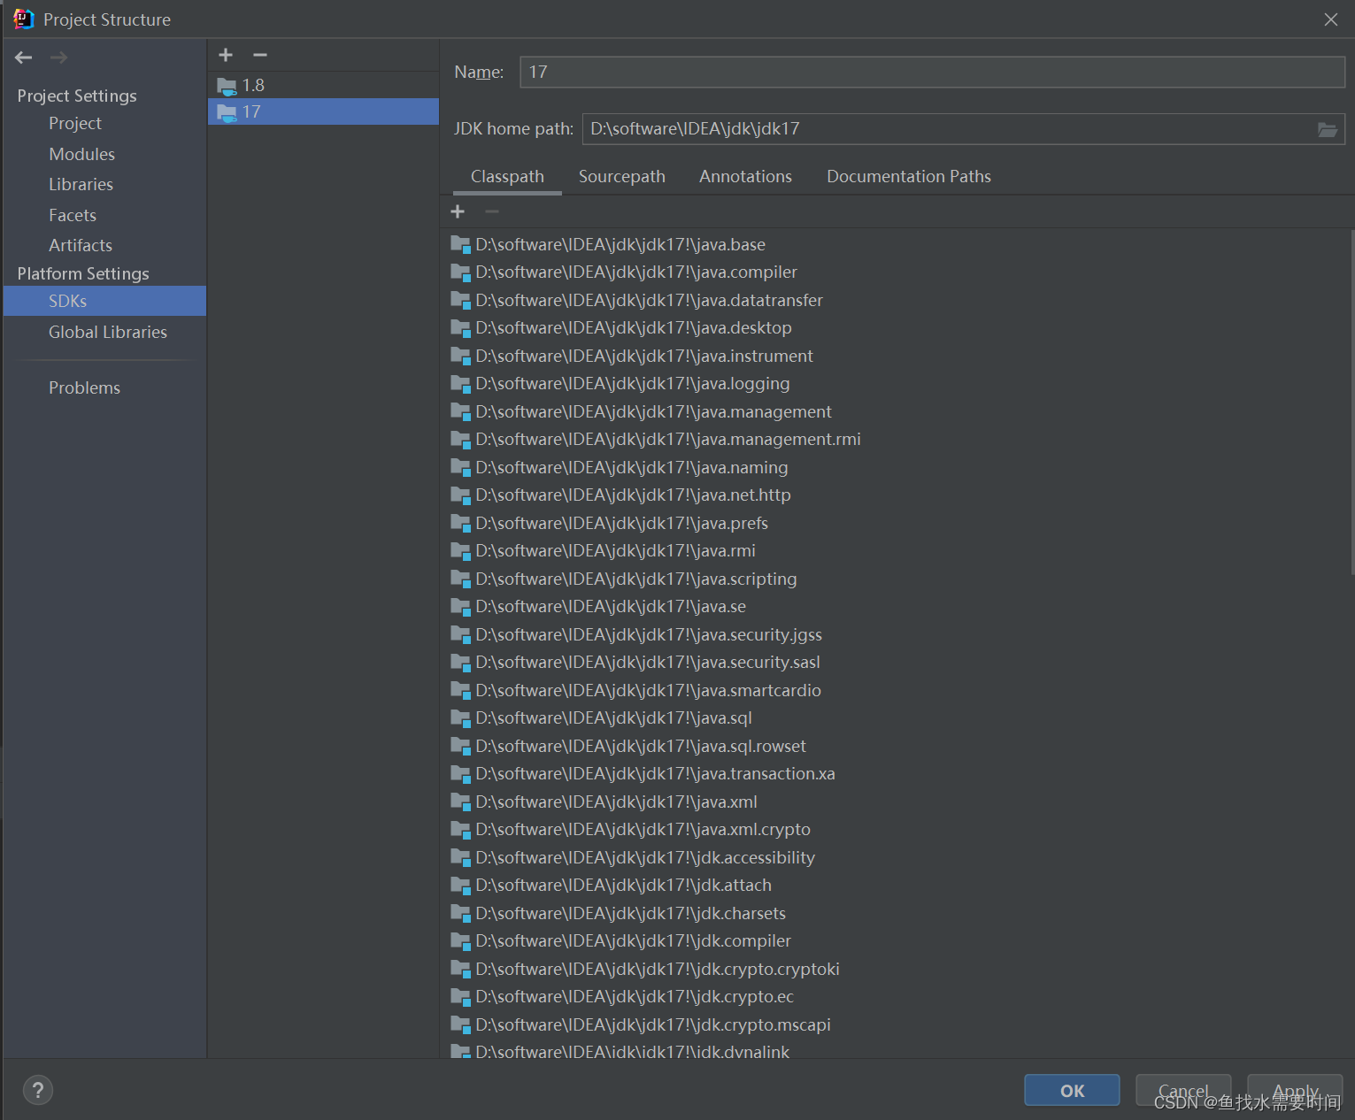Select the 1.8 SDK entry
The image size is (1355, 1120).
(x=253, y=85)
